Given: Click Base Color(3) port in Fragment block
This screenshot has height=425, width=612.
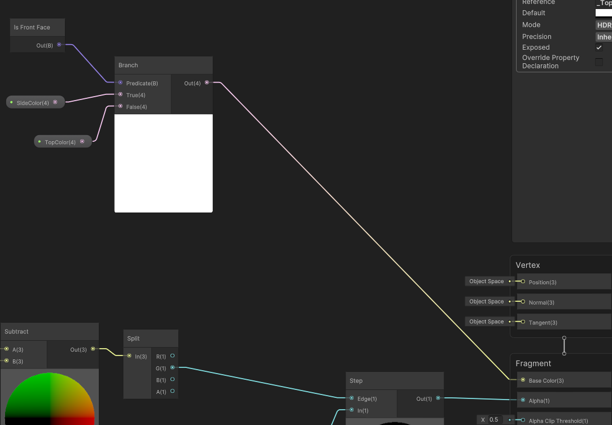Looking at the screenshot, I should pyautogui.click(x=523, y=380).
